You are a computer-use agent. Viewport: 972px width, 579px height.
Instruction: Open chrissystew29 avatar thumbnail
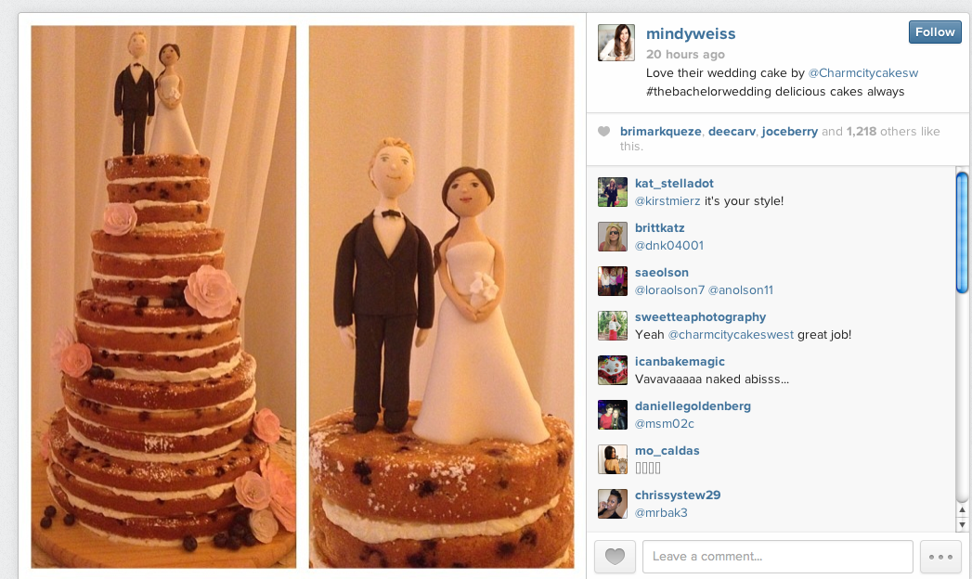coord(613,504)
